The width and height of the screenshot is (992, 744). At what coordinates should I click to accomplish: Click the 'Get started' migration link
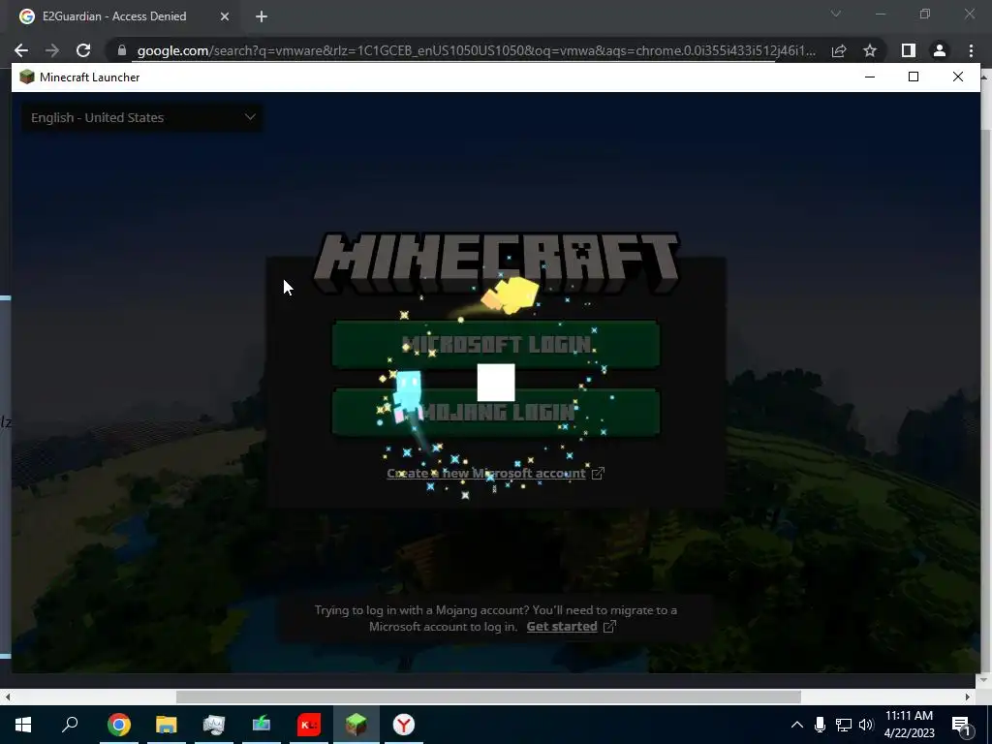click(562, 627)
